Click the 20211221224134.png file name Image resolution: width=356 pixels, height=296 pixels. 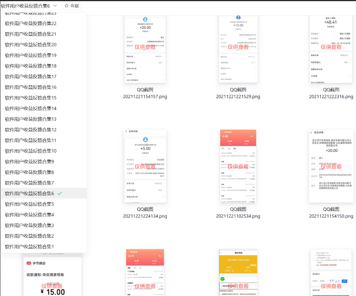145,216
